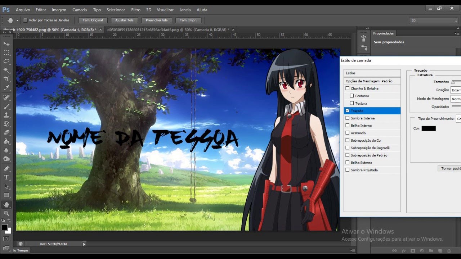461x259 pixels.
Task: Select the Pen tool
Action: click(6, 169)
